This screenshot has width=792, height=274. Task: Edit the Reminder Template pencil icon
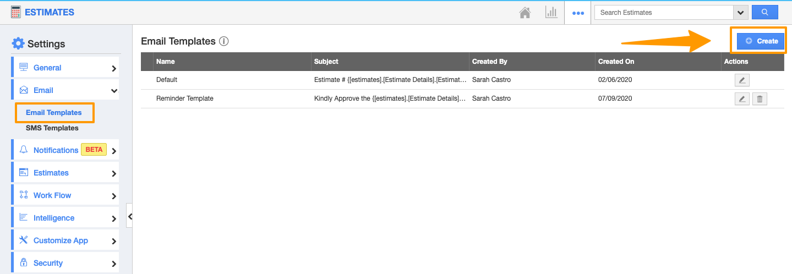click(x=742, y=99)
